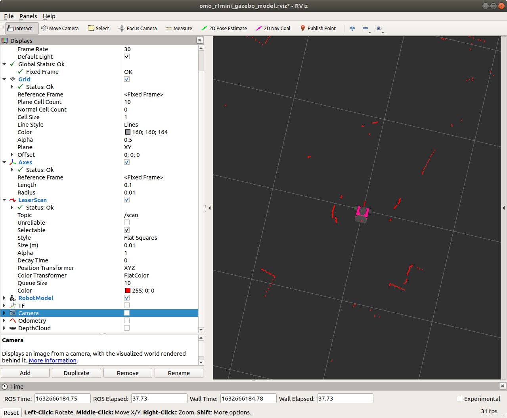Click the Rename button
This screenshot has height=418, width=507.
coord(179,373)
